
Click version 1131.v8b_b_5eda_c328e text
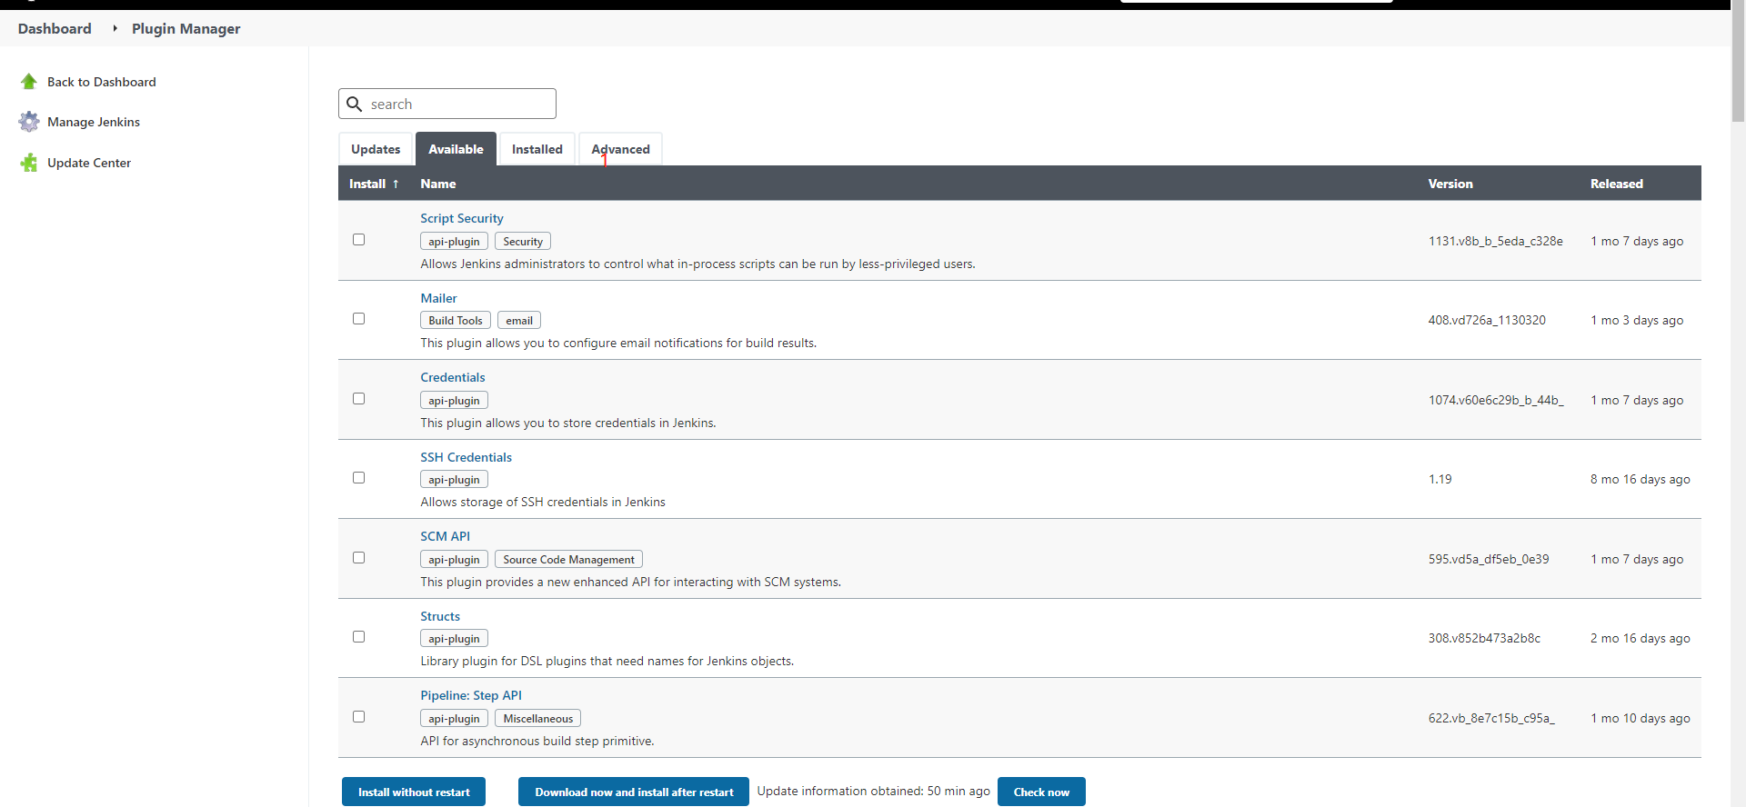click(1495, 241)
